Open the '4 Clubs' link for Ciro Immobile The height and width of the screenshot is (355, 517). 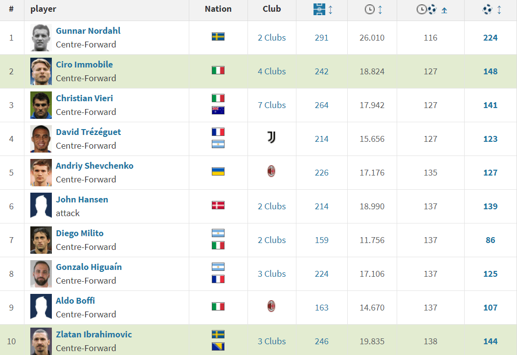tap(271, 71)
